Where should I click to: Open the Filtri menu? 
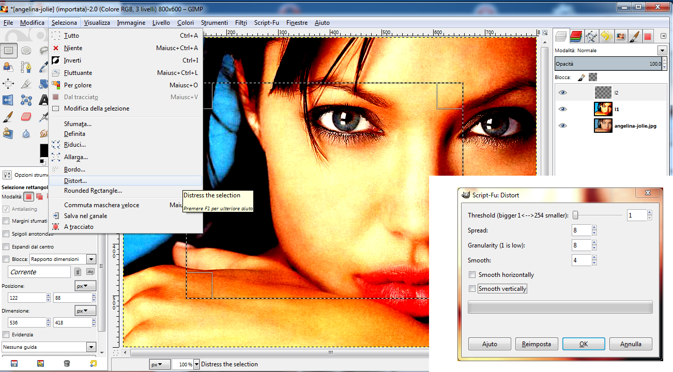(241, 23)
